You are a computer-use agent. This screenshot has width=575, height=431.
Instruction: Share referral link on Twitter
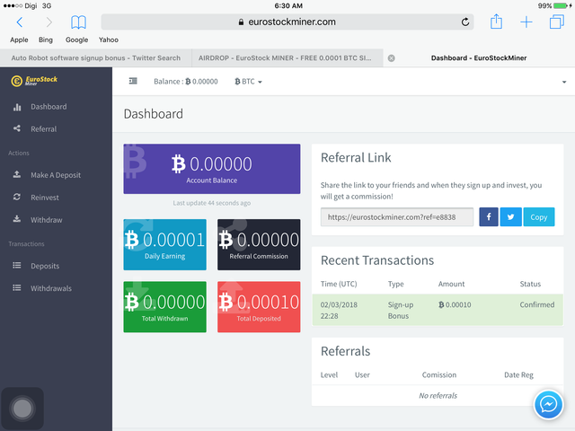coord(510,217)
